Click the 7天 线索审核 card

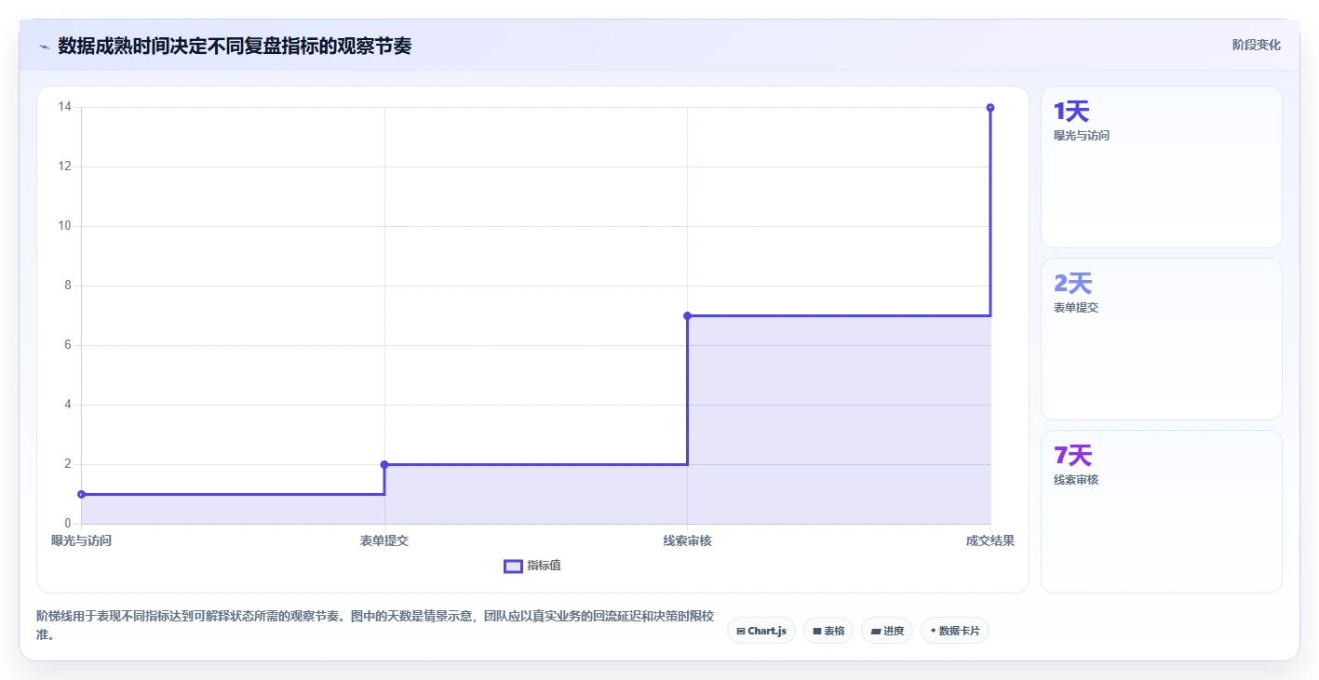(x=1162, y=511)
